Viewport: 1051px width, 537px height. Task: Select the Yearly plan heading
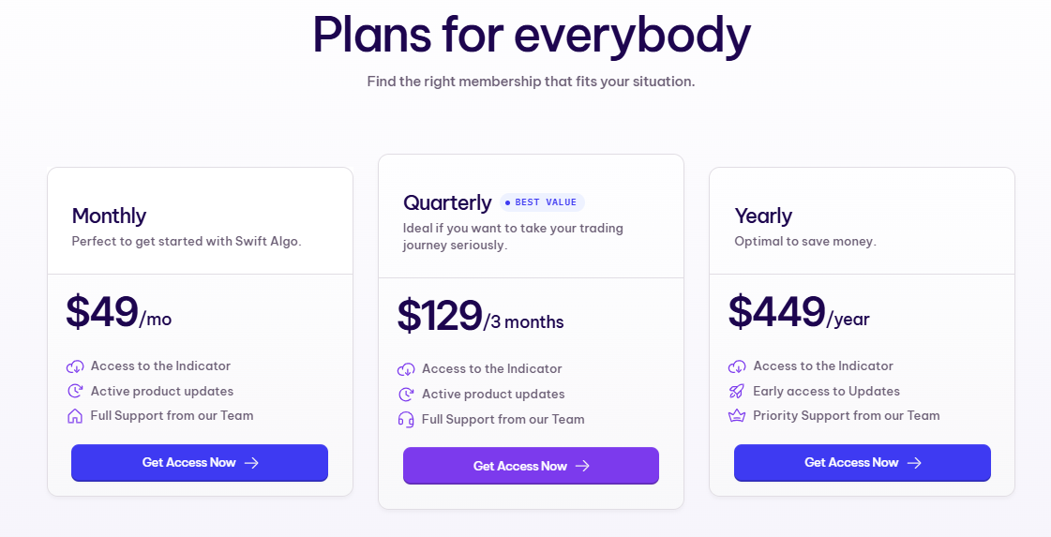tap(763, 216)
